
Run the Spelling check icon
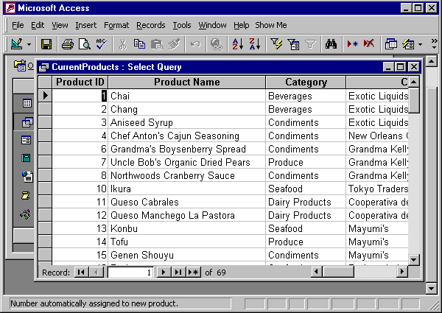[x=101, y=44]
